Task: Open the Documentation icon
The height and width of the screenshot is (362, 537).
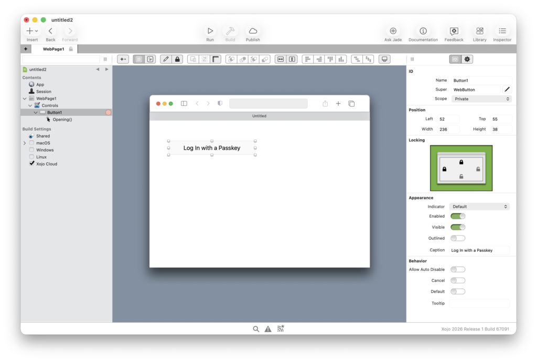Action: [x=423, y=31]
